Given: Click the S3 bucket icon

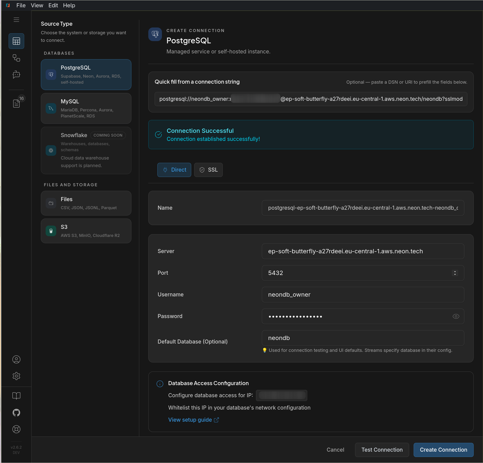Looking at the screenshot, I should point(51,231).
